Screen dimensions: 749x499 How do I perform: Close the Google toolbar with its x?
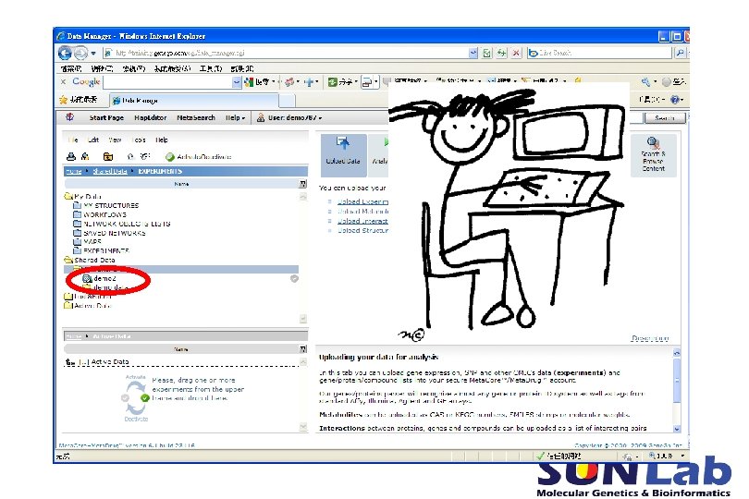click(63, 82)
